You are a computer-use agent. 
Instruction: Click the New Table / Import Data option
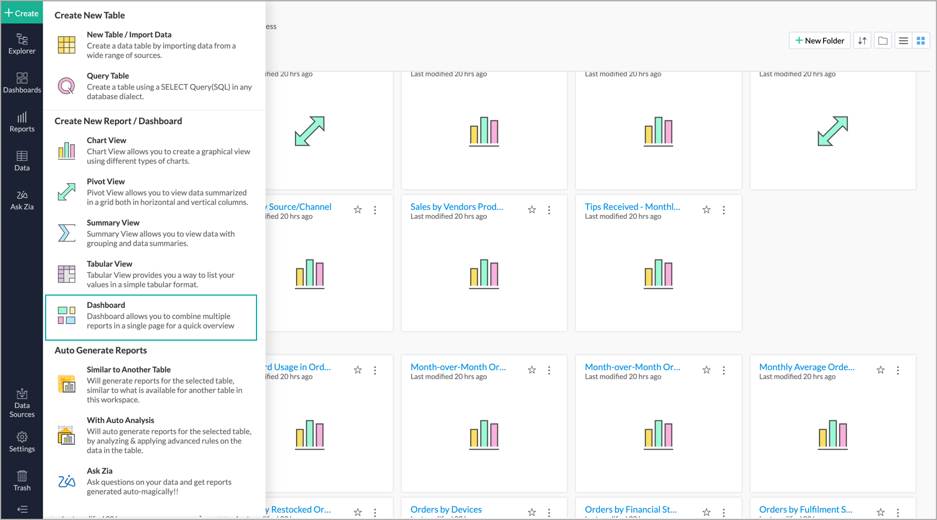tap(129, 35)
